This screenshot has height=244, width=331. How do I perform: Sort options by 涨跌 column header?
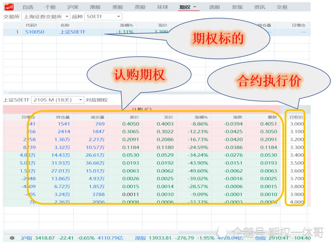point(238,117)
